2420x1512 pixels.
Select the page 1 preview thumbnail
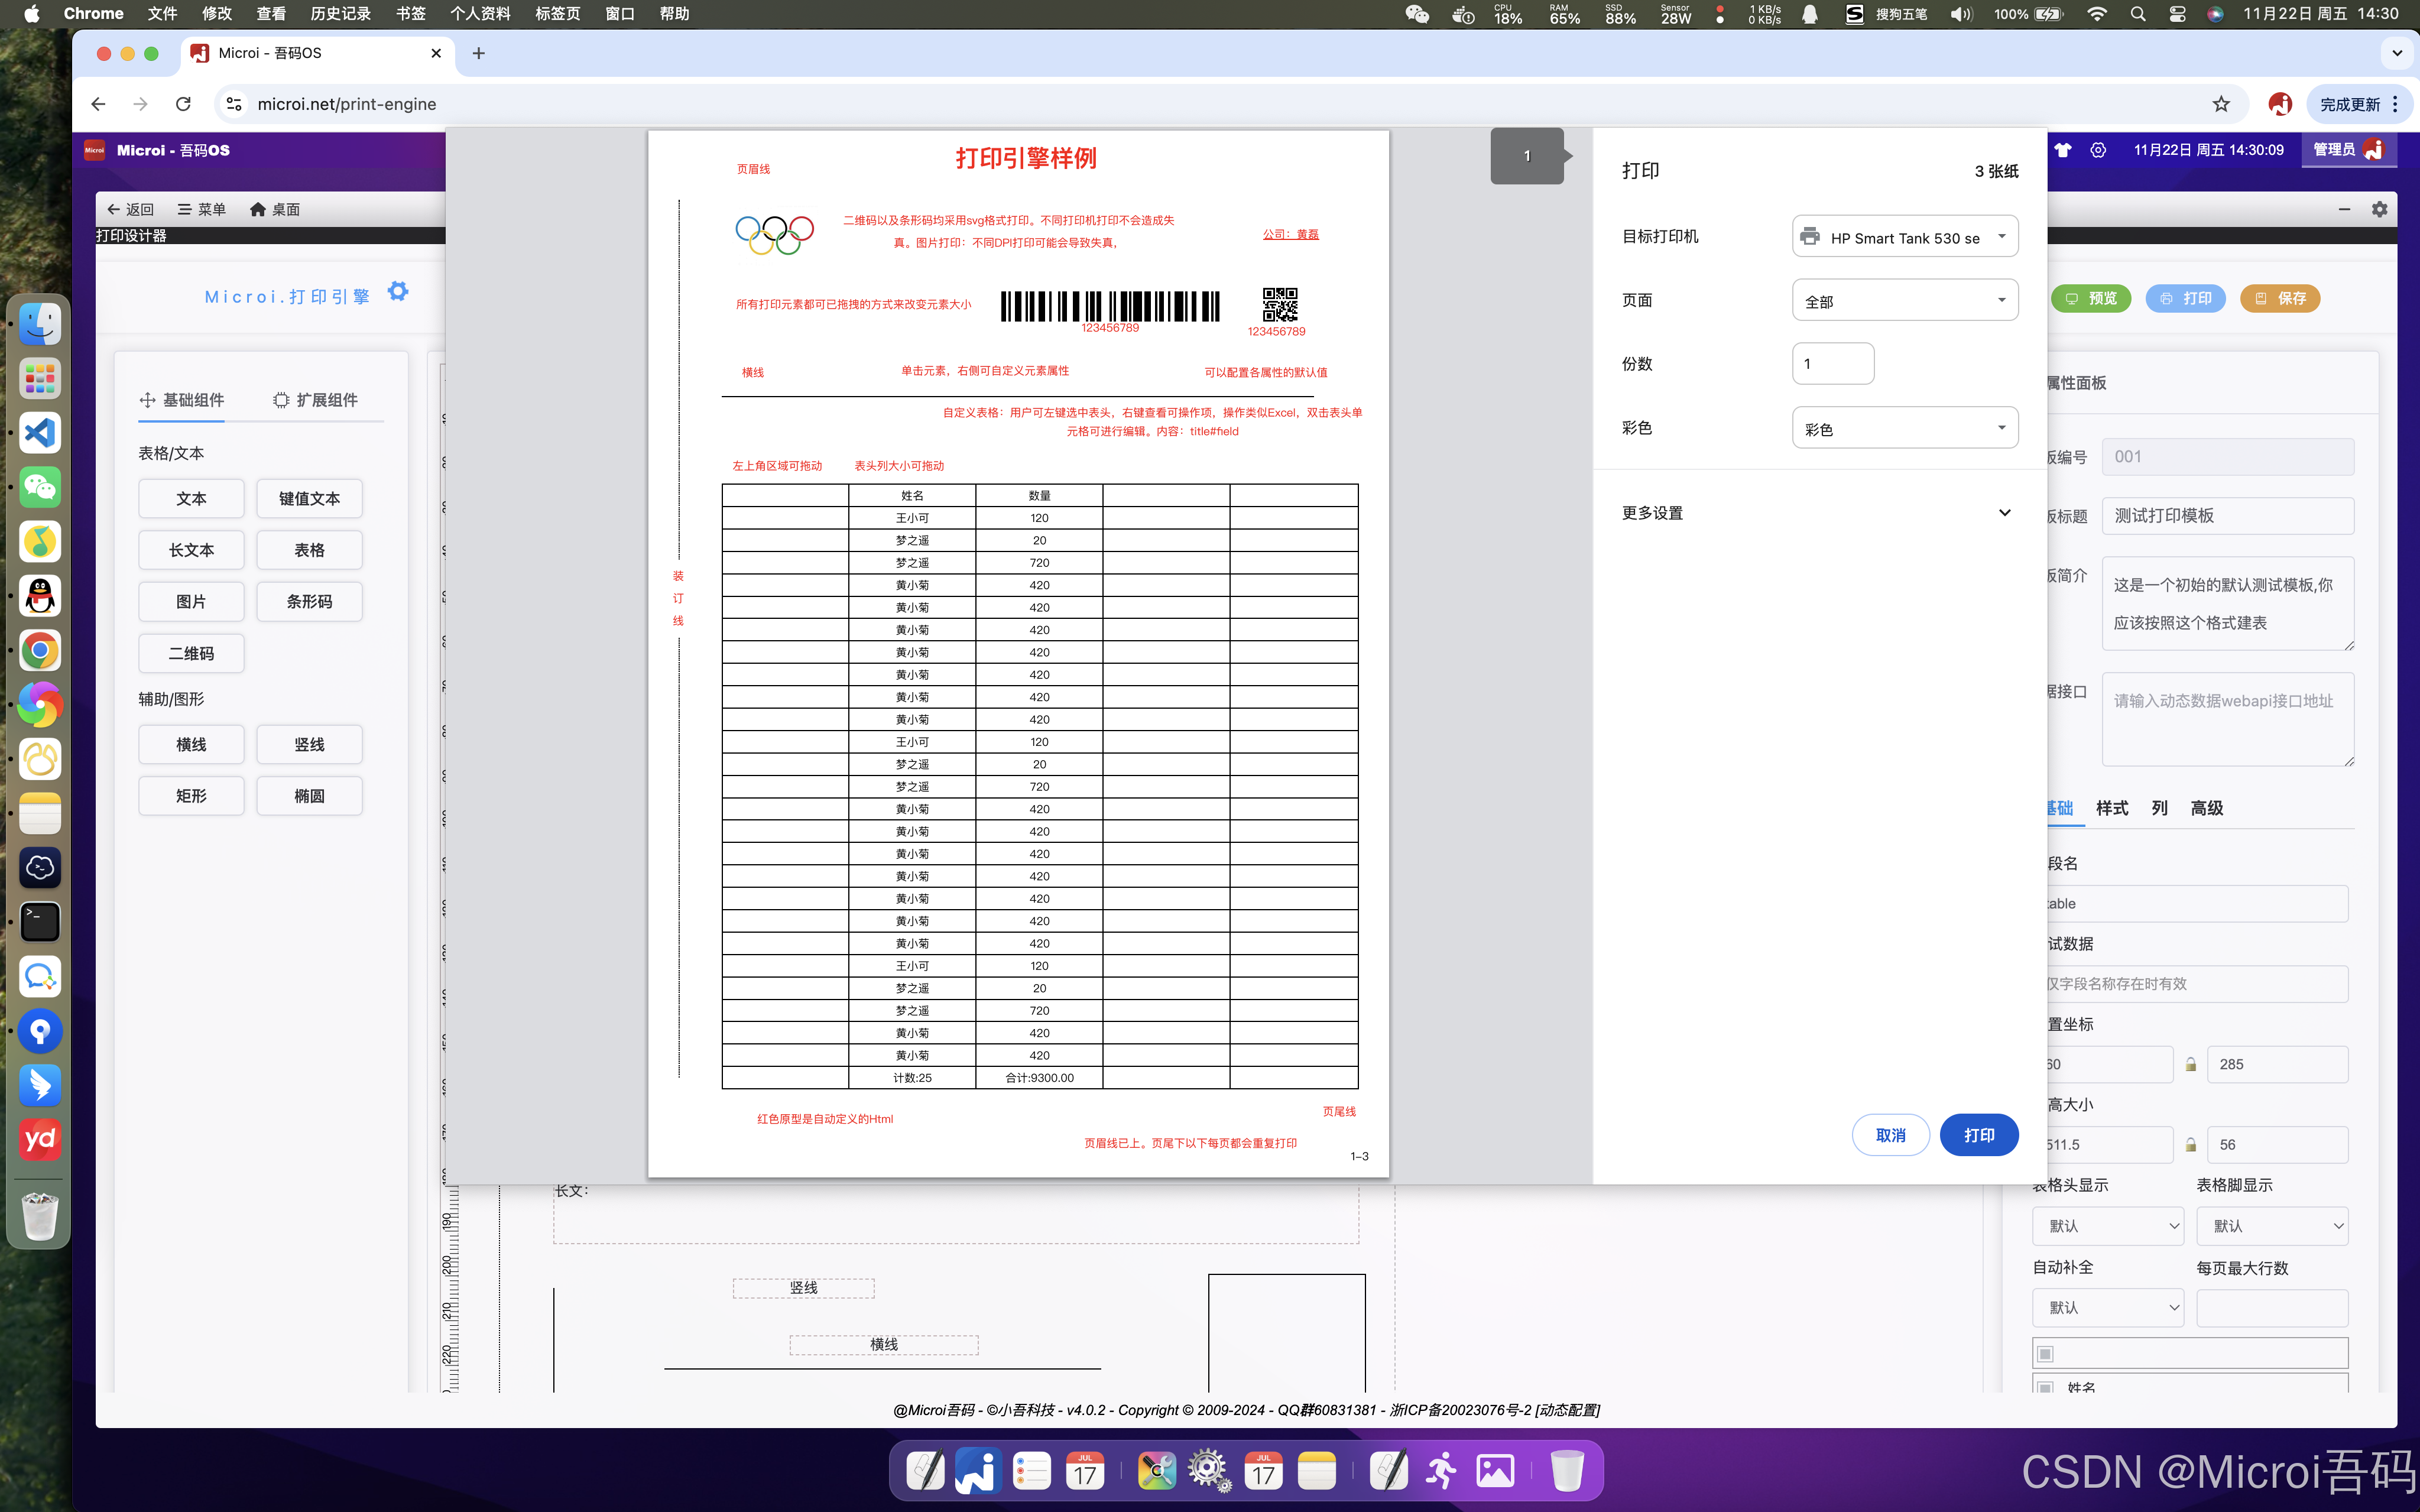(x=1527, y=156)
